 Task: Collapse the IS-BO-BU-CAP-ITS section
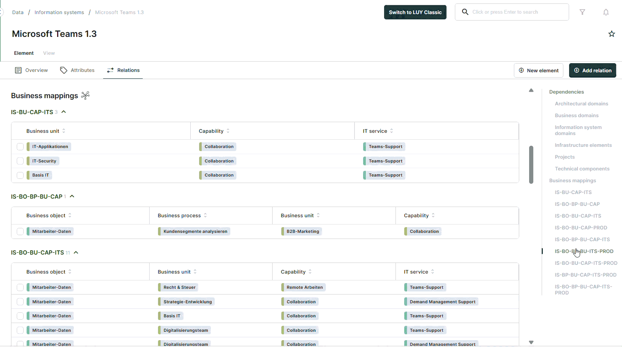(x=76, y=252)
